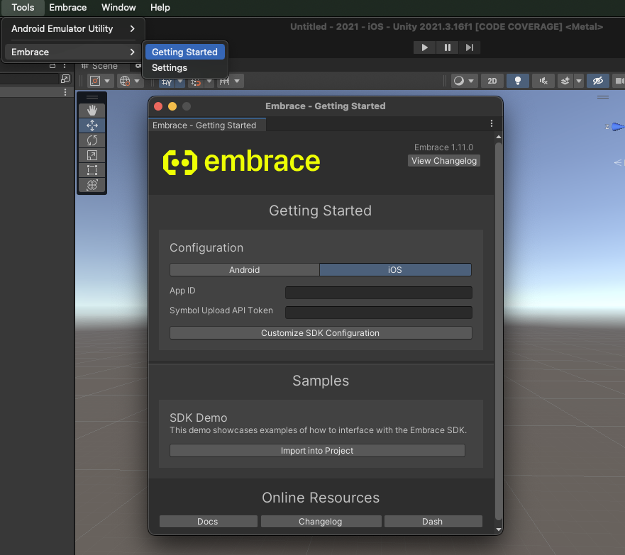Image resolution: width=625 pixels, height=555 pixels.
Task: Toggle scene audio mute button
Action: click(543, 82)
